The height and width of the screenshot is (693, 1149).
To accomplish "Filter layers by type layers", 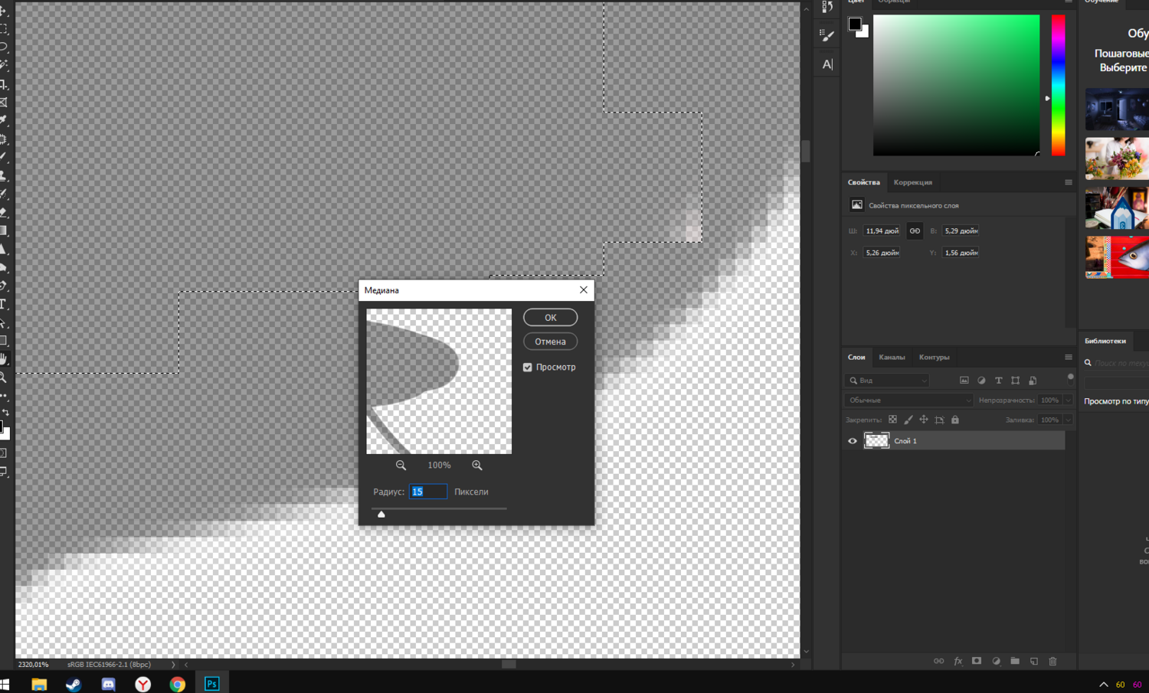I will 998,381.
